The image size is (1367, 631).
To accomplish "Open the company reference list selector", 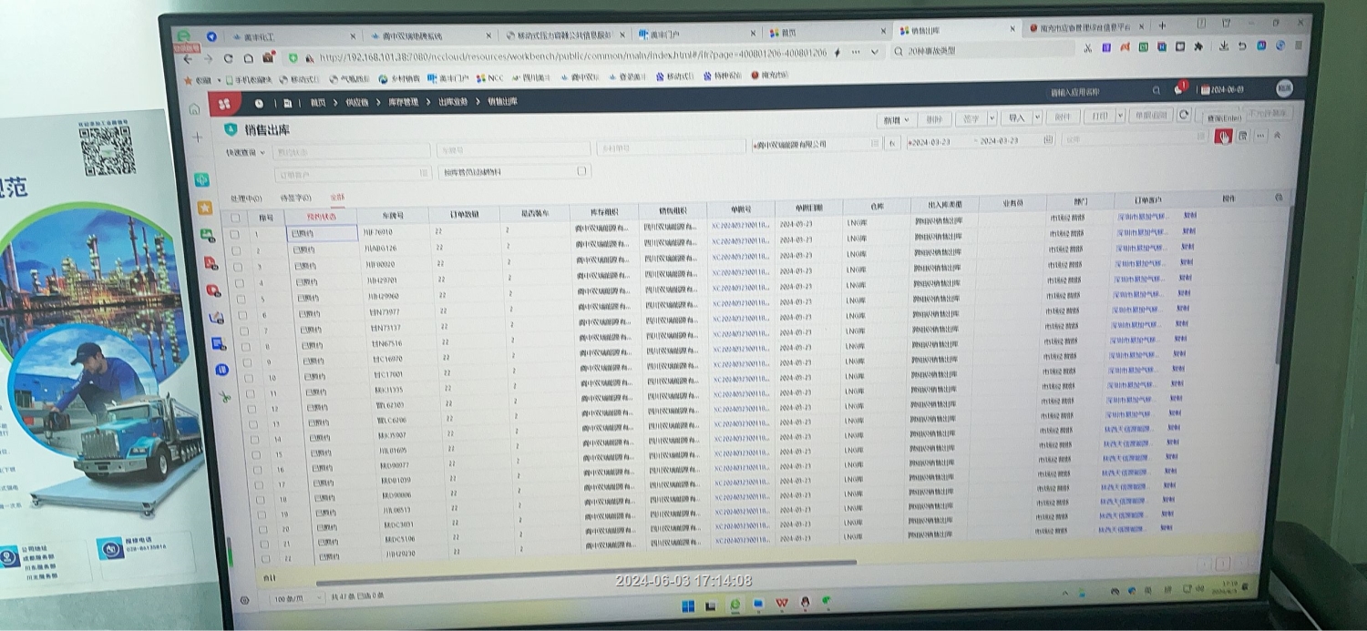I will (876, 143).
